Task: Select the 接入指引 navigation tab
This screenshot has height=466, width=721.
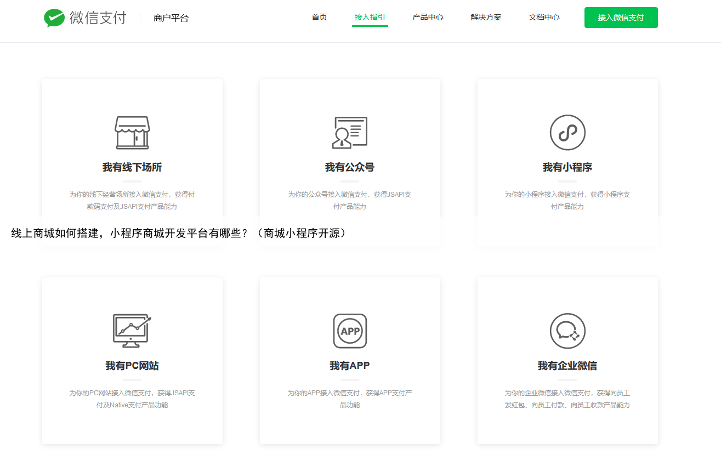Action: tap(370, 18)
